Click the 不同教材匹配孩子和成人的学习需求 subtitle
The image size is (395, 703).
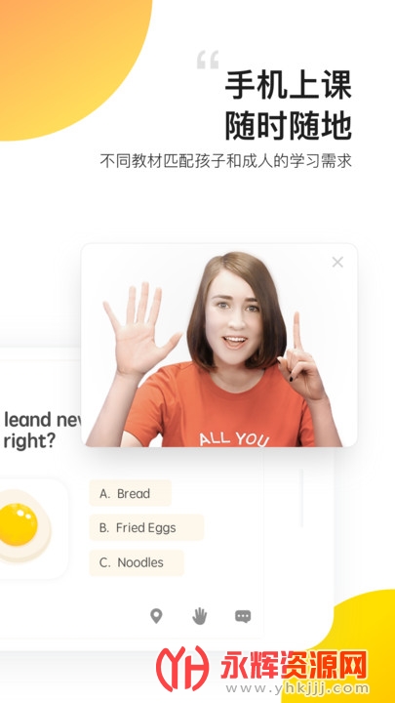pos(225,161)
